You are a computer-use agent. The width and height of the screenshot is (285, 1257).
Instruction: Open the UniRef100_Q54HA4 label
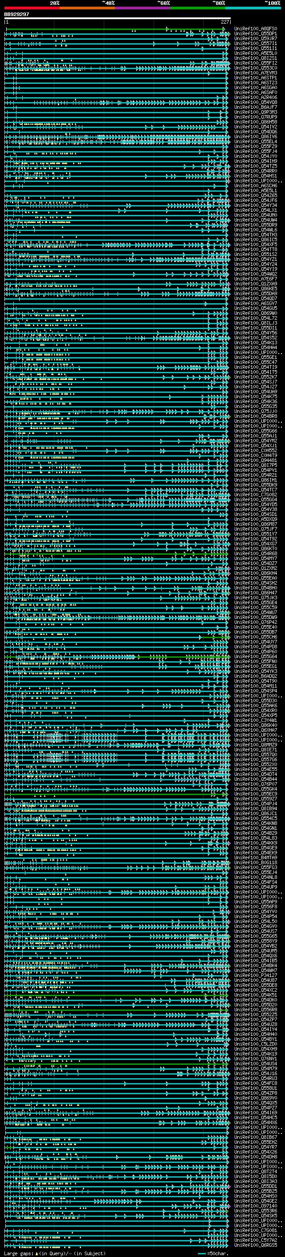pyautogui.click(x=255, y=347)
